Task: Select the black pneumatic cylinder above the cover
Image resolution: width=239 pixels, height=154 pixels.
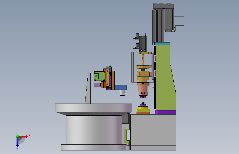Action: coord(143,44)
